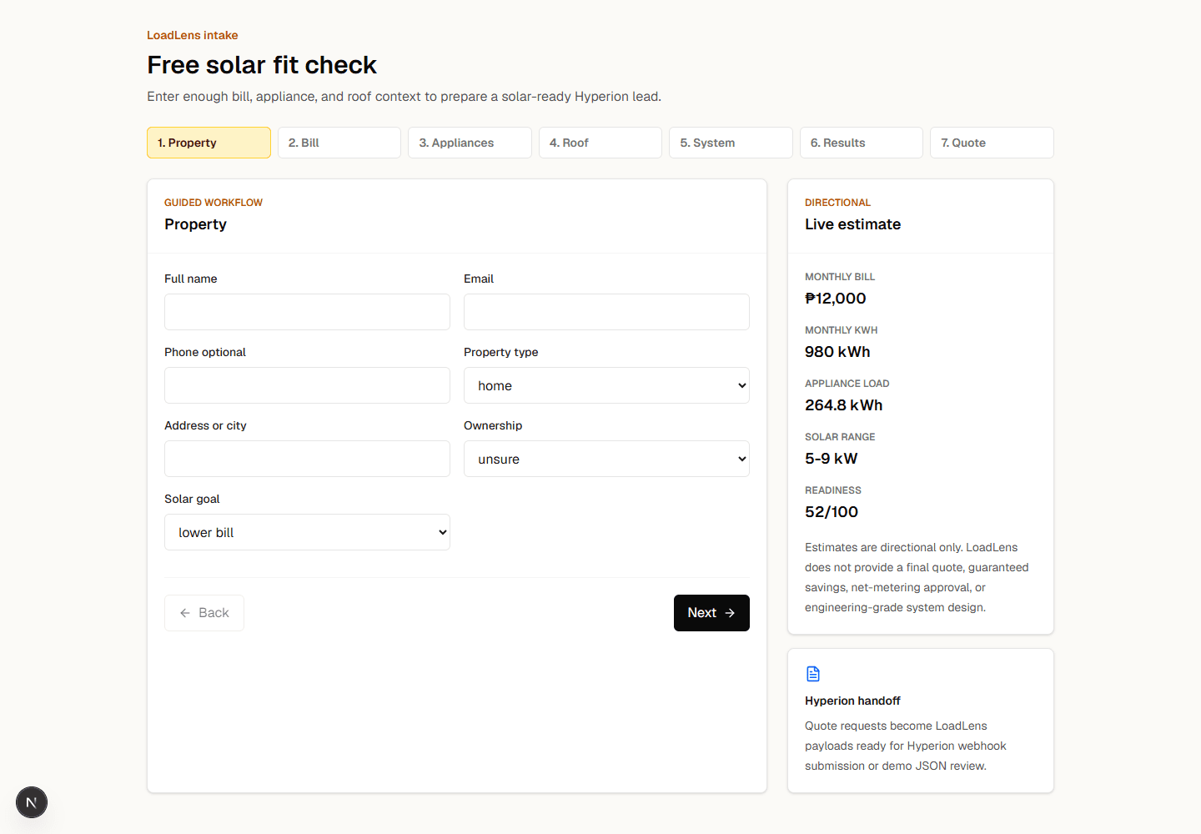Select the 1. Property step tab
This screenshot has height=834, width=1201.
pyautogui.click(x=209, y=143)
